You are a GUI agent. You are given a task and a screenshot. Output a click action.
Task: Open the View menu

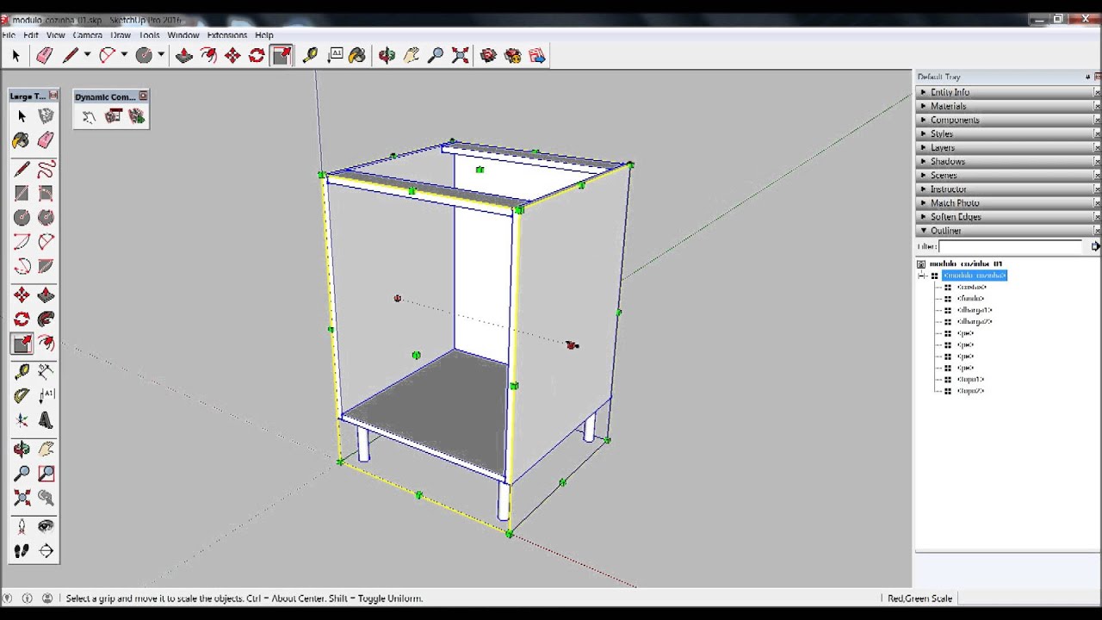(x=55, y=35)
